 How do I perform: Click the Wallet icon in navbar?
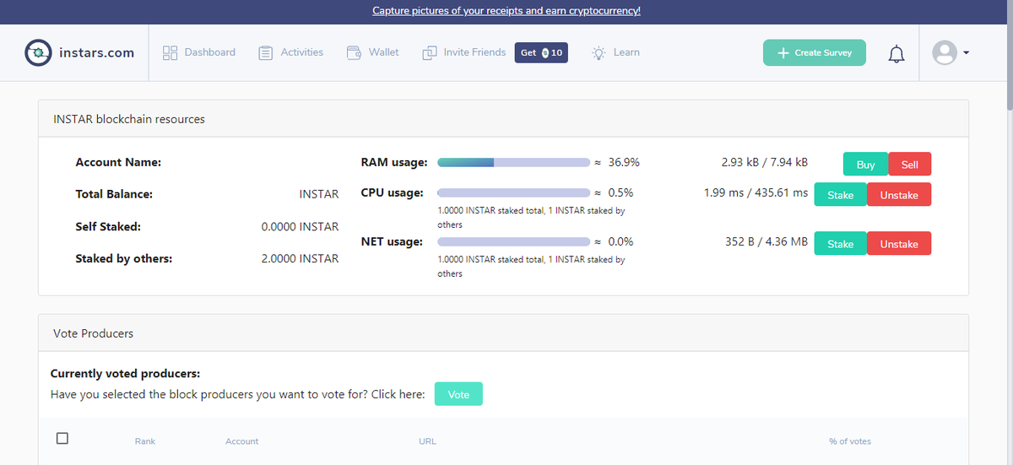coord(354,52)
